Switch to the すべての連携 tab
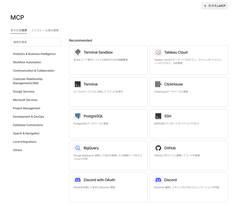The height and width of the screenshot is (206, 252). (x=19, y=30)
